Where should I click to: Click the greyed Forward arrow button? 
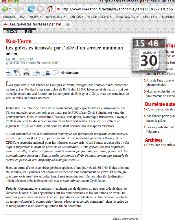[x=18, y=9]
